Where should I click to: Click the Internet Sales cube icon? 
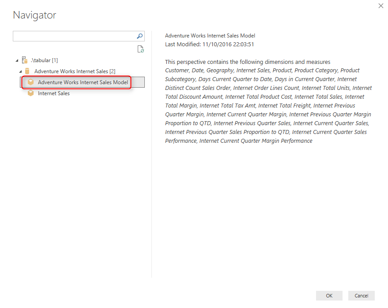click(x=31, y=93)
